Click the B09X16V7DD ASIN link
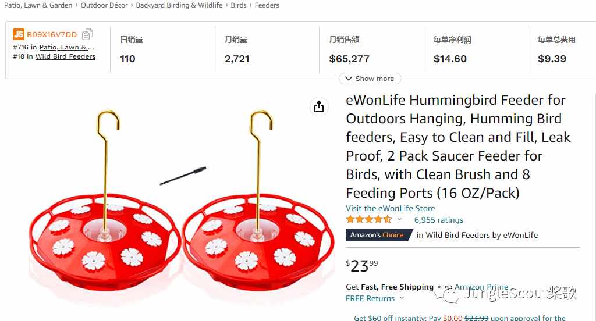The image size is (596, 321). (52, 34)
